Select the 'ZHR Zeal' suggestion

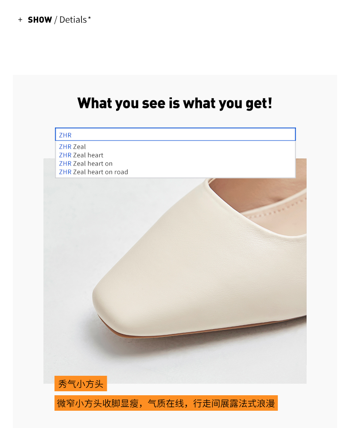[x=175, y=147]
